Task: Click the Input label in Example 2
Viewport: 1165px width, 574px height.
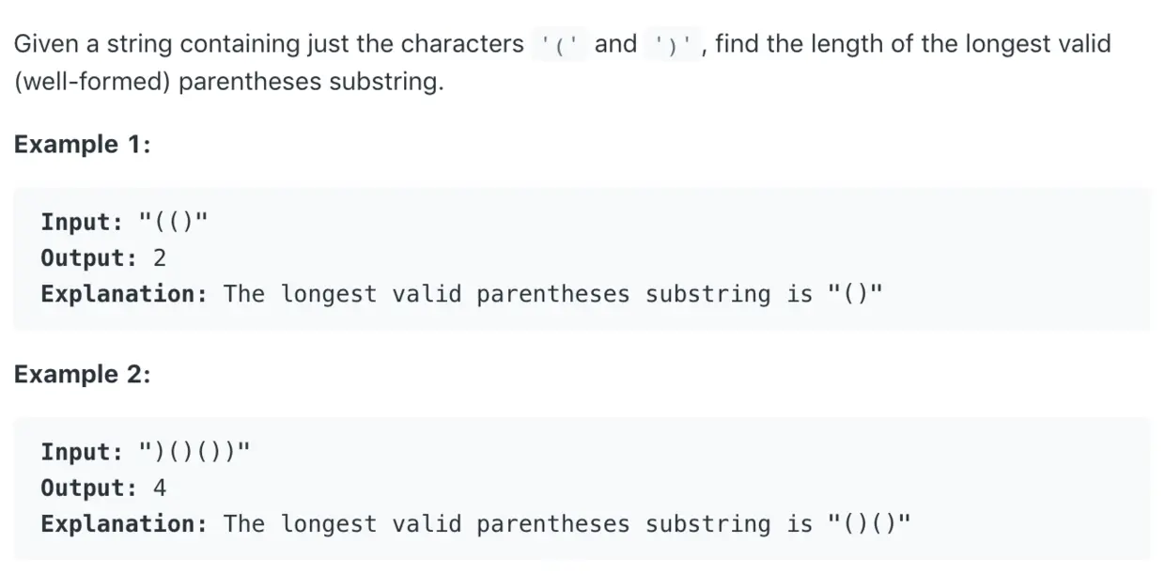Action: (x=82, y=452)
